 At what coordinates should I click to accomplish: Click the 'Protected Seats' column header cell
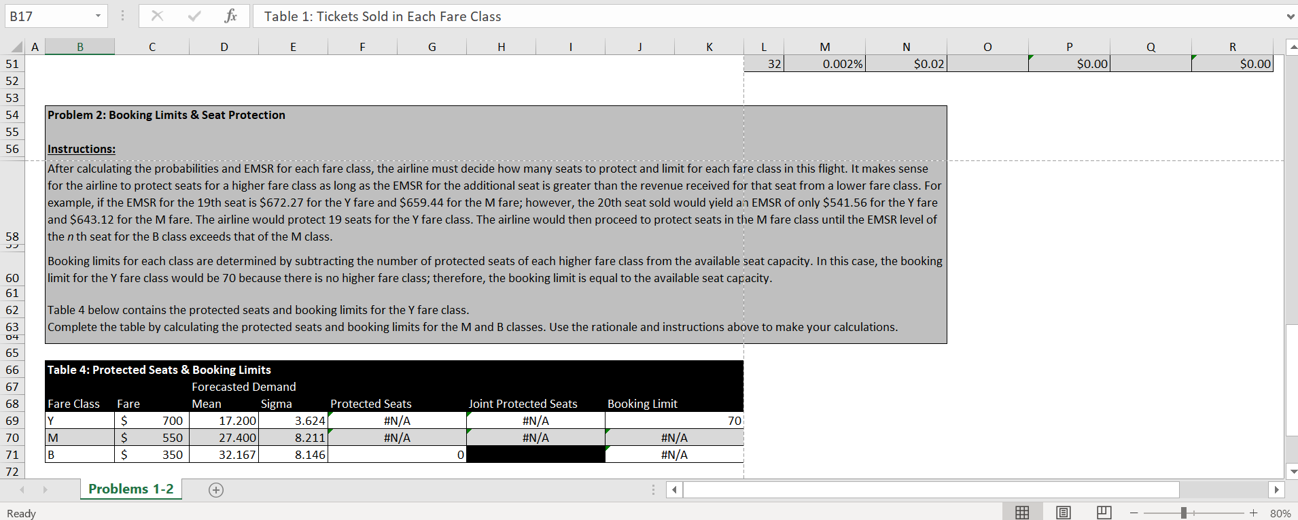[371, 404]
